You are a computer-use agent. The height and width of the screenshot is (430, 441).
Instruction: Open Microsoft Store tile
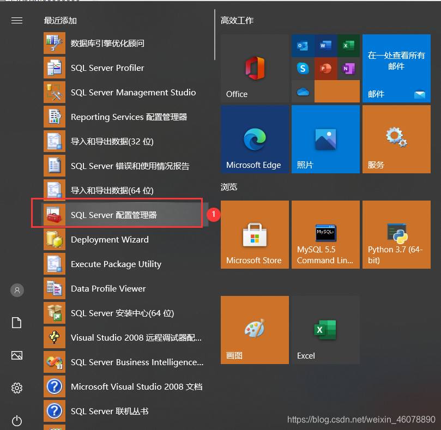[x=255, y=234]
